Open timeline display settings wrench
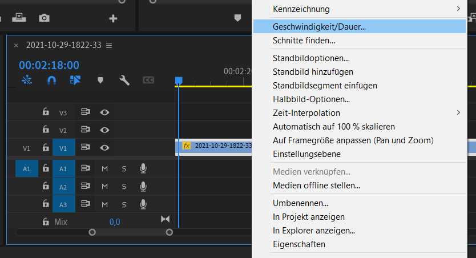The width and height of the screenshot is (476, 258). (124, 80)
